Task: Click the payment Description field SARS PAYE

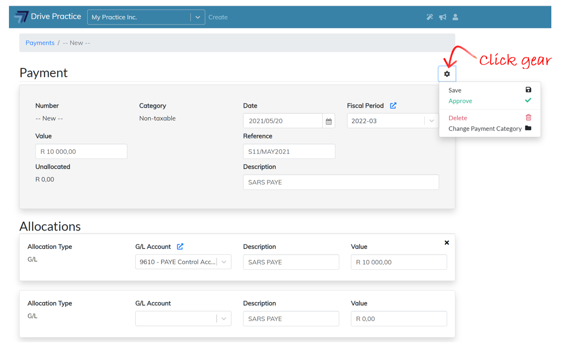Action: click(x=341, y=182)
